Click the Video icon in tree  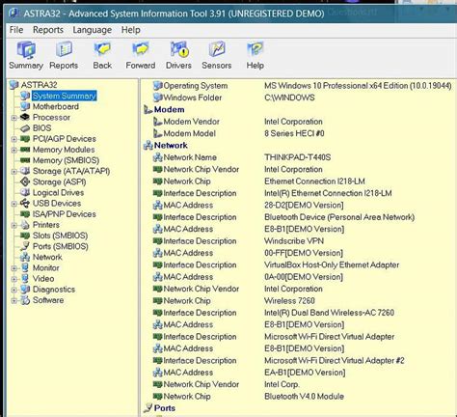25,279
